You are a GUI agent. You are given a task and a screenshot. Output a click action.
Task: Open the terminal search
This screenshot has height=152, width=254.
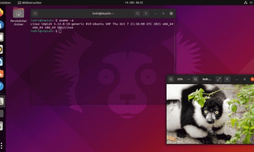point(137,13)
